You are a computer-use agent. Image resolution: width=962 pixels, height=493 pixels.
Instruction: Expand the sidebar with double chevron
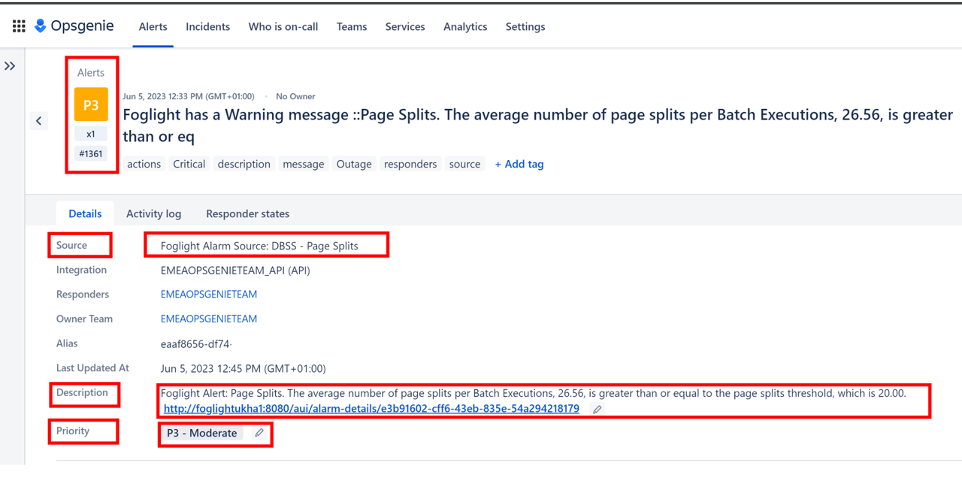(10, 66)
